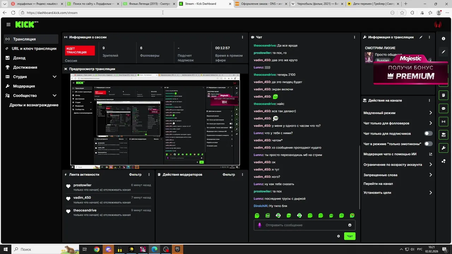Viewport: 452px width, 254px height.
Task: Insert the heart-eyes emote at row end
Action: (352, 216)
